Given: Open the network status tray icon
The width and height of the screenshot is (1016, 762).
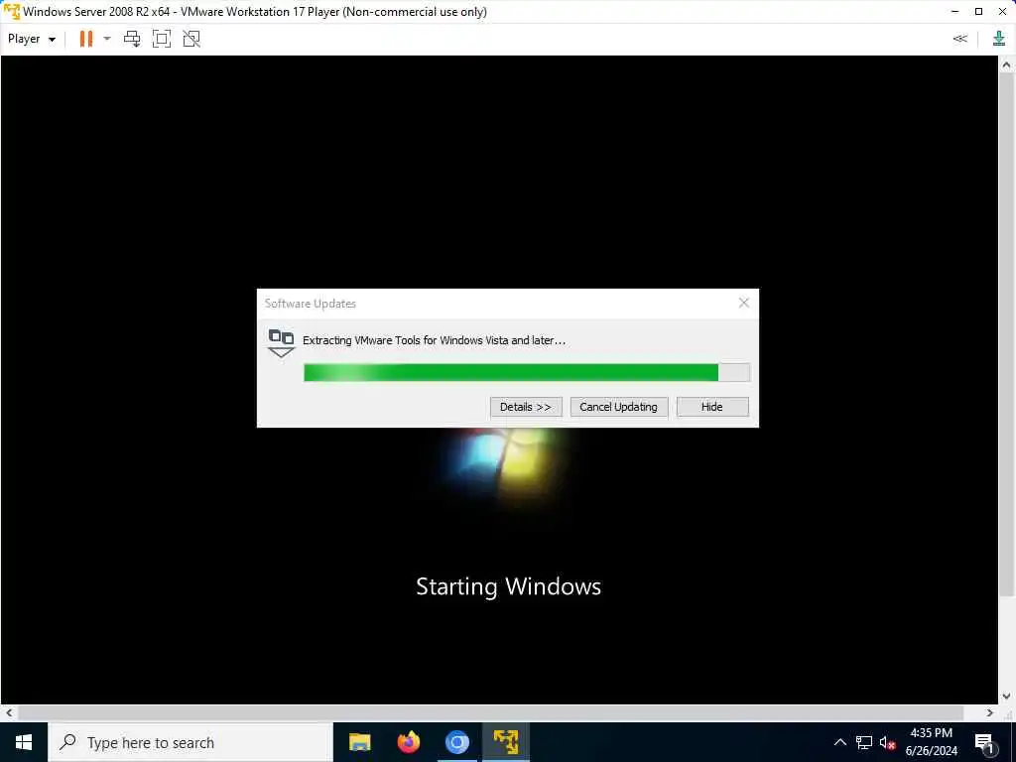Looking at the screenshot, I should coord(864,742).
